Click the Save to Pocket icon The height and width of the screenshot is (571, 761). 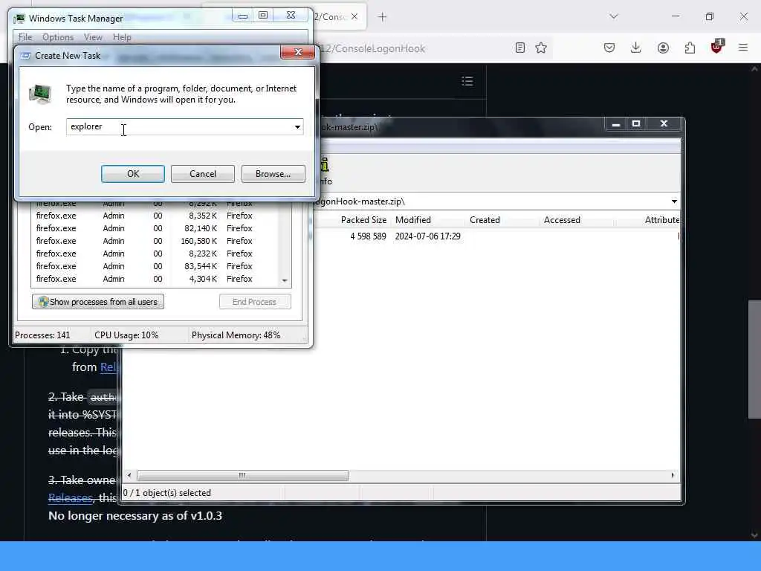point(609,48)
